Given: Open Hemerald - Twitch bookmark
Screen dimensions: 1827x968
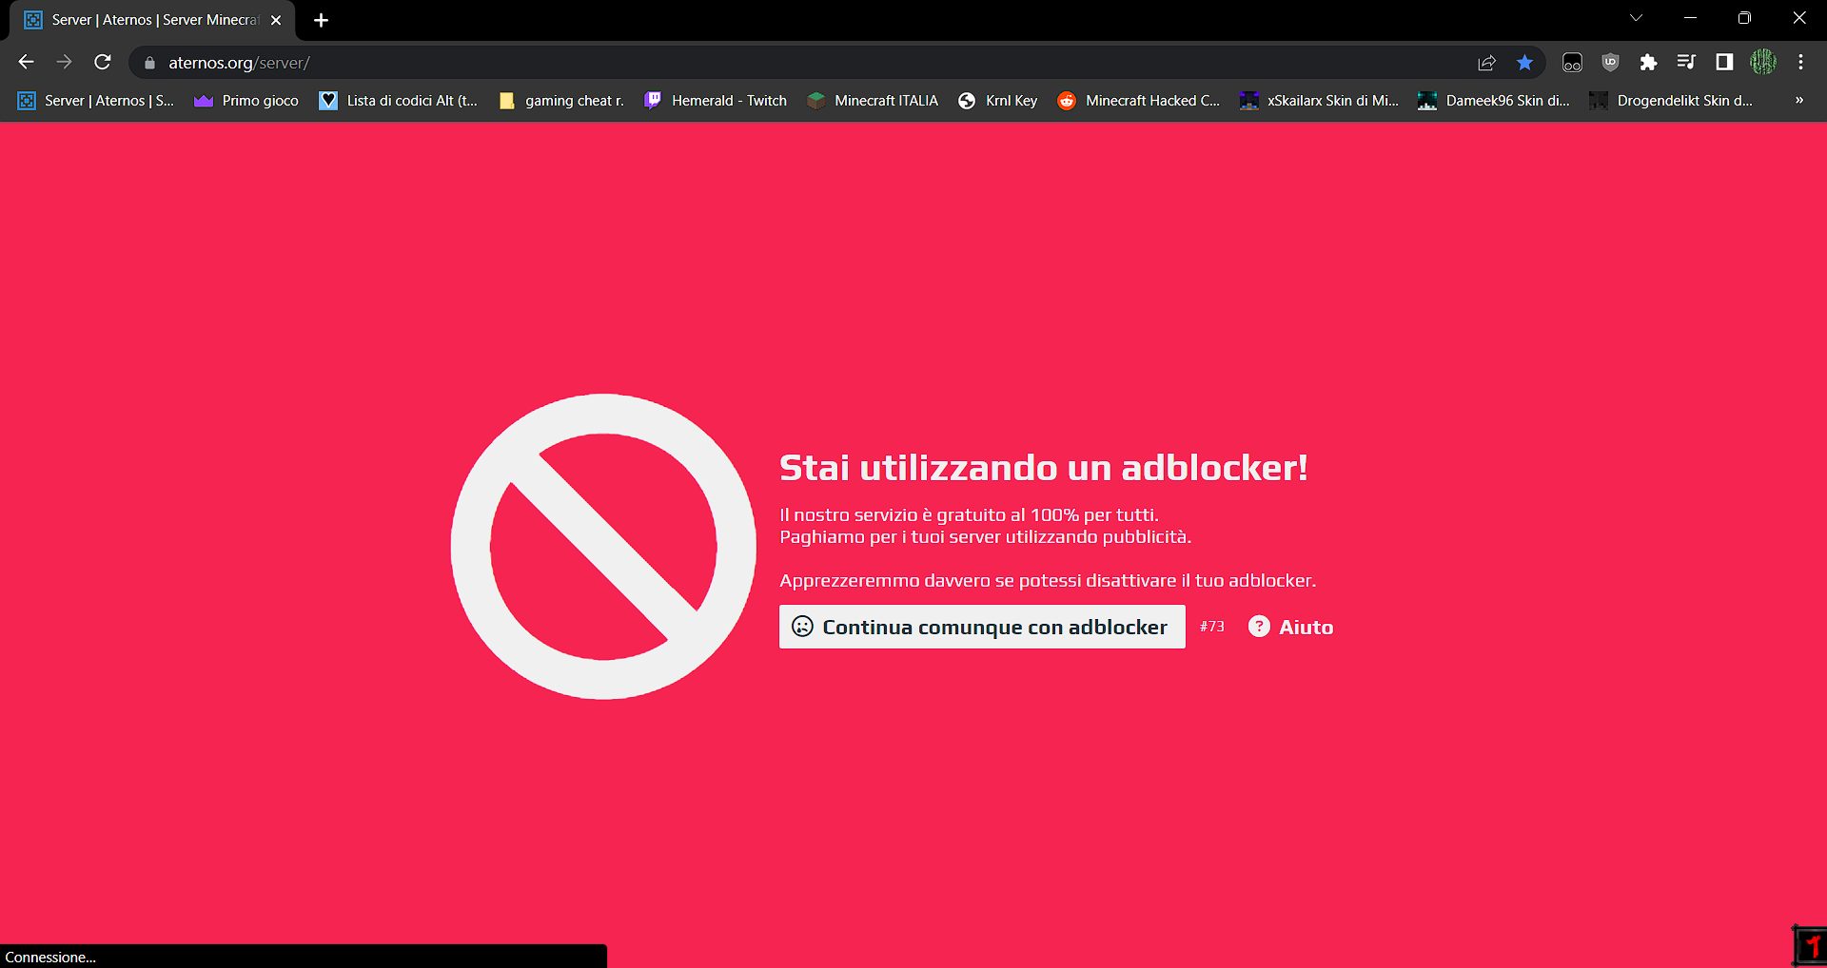Looking at the screenshot, I should (x=715, y=101).
